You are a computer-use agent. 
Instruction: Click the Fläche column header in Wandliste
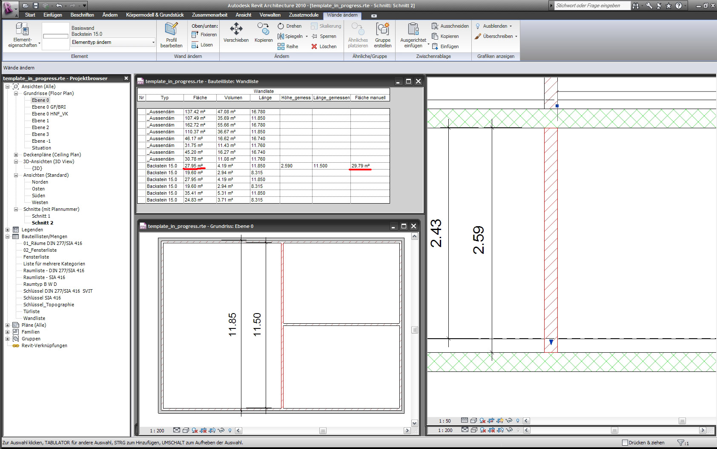tap(200, 98)
